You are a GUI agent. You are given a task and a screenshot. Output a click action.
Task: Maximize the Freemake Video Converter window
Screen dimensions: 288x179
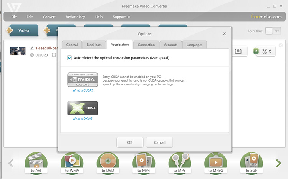click(275, 6)
